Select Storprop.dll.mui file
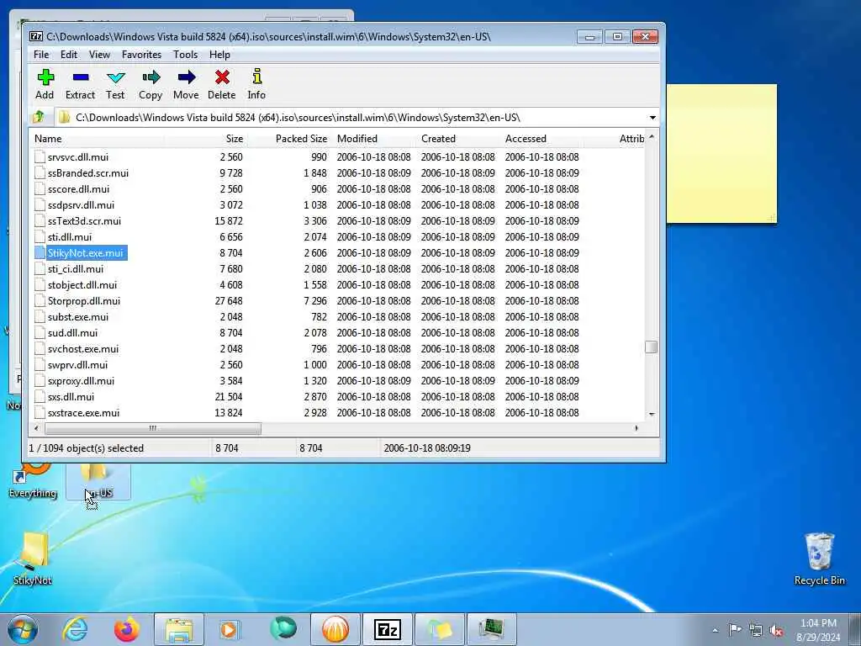Image resolution: width=861 pixels, height=646 pixels. pos(84,300)
